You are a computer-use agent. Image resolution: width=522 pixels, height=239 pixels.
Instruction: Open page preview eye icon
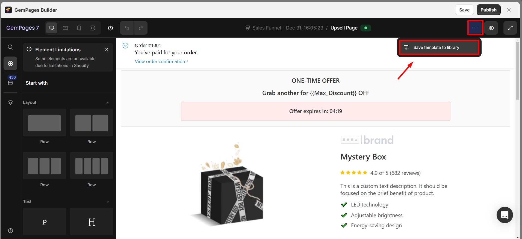(491, 28)
